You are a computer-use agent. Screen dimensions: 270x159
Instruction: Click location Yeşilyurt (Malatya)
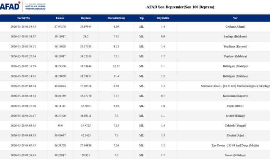coord(235,56)
